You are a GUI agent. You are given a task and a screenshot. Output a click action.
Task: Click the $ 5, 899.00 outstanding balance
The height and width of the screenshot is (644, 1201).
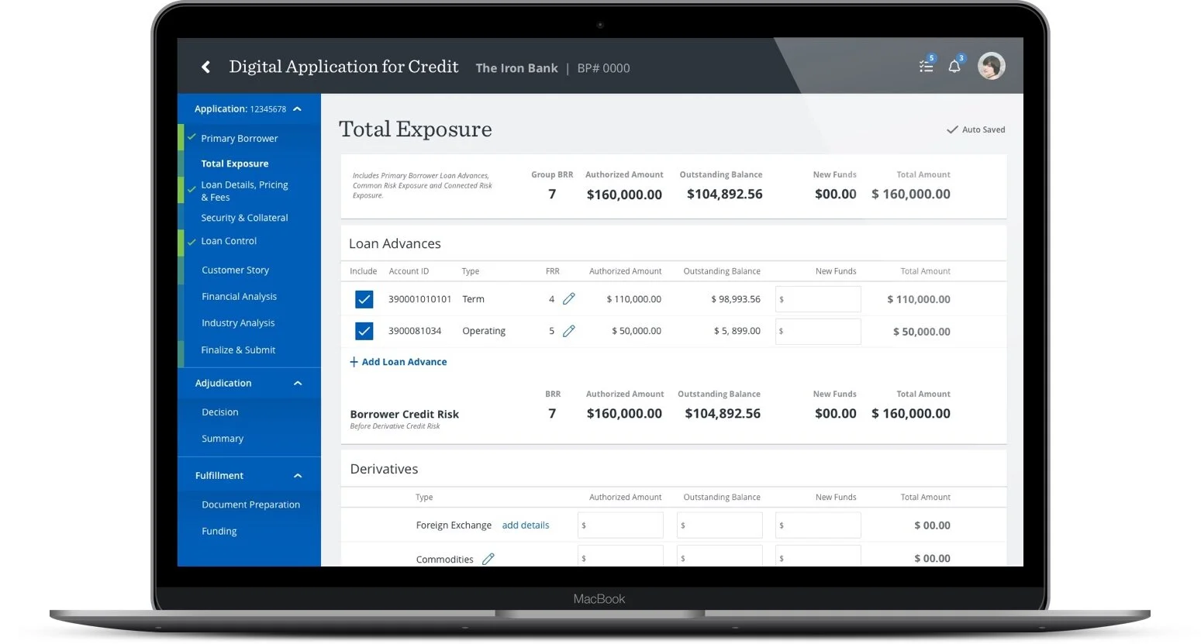[x=737, y=331]
